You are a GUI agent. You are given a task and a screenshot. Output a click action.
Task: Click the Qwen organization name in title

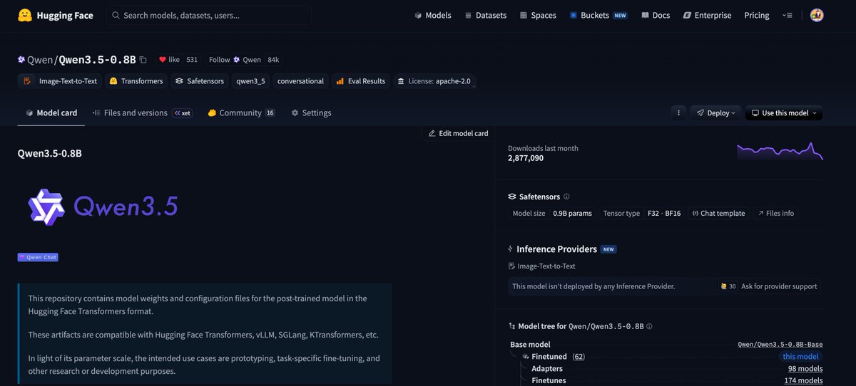tap(40, 60)
